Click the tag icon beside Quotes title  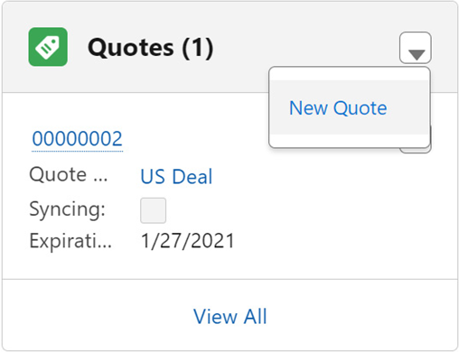pyautogui.click(x=48, y=47)
